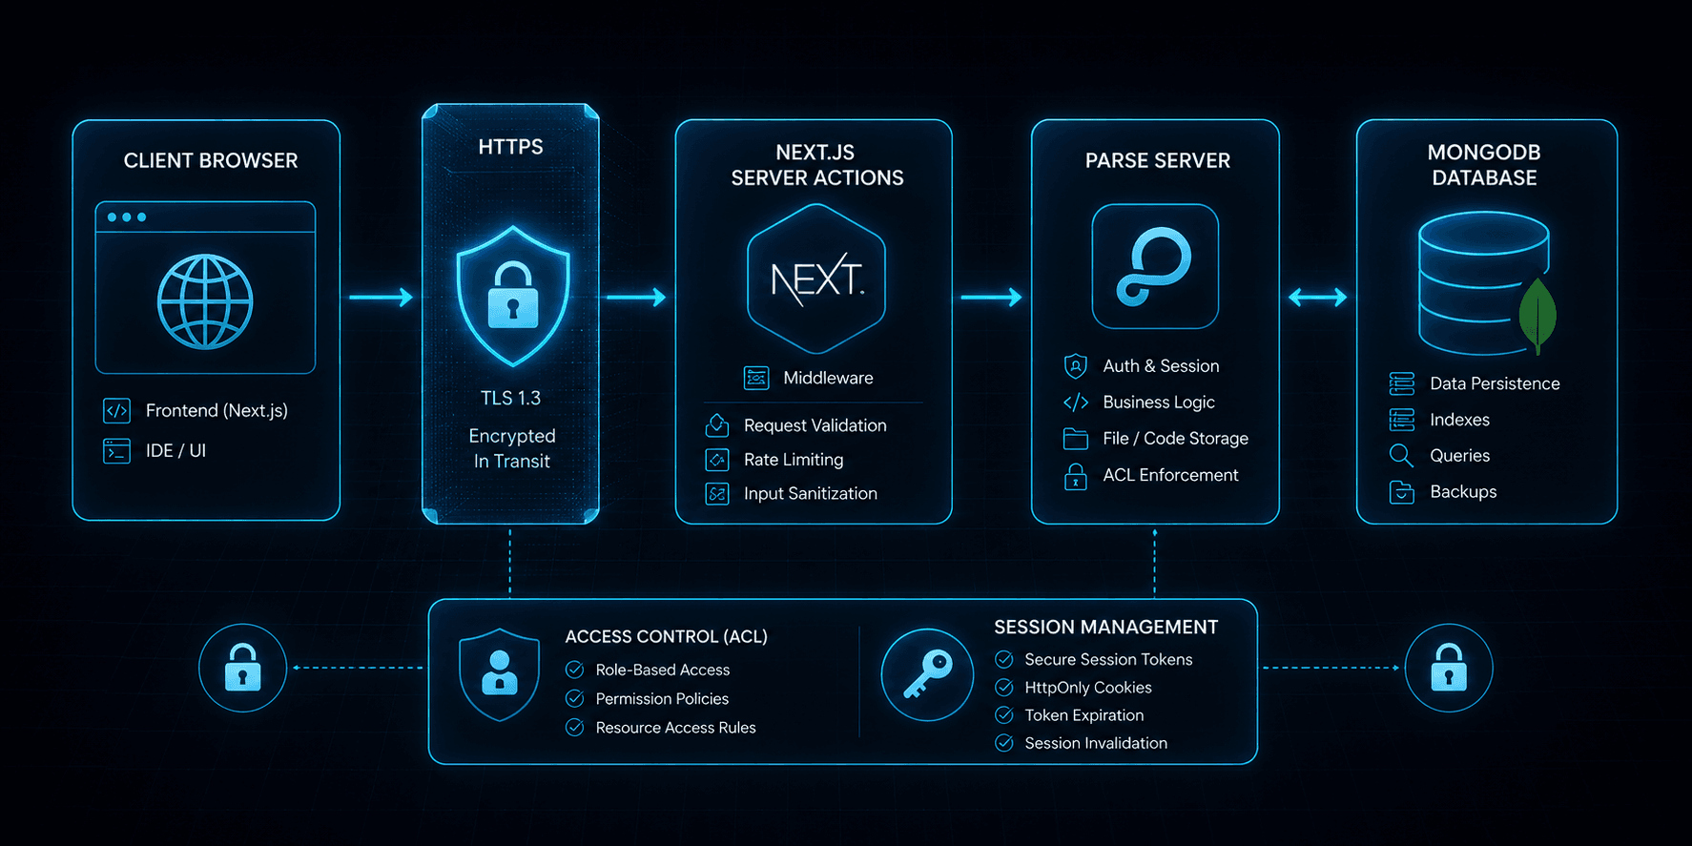The image size is (1692, 846).
Task: Click the PARSE SERVER heading
Action: point(1158,161)
